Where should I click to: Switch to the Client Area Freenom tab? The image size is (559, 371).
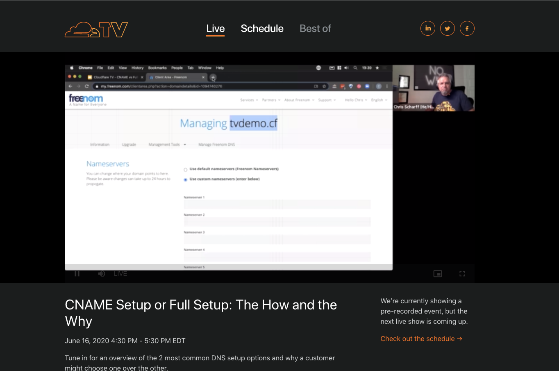[x=174, y=77]
